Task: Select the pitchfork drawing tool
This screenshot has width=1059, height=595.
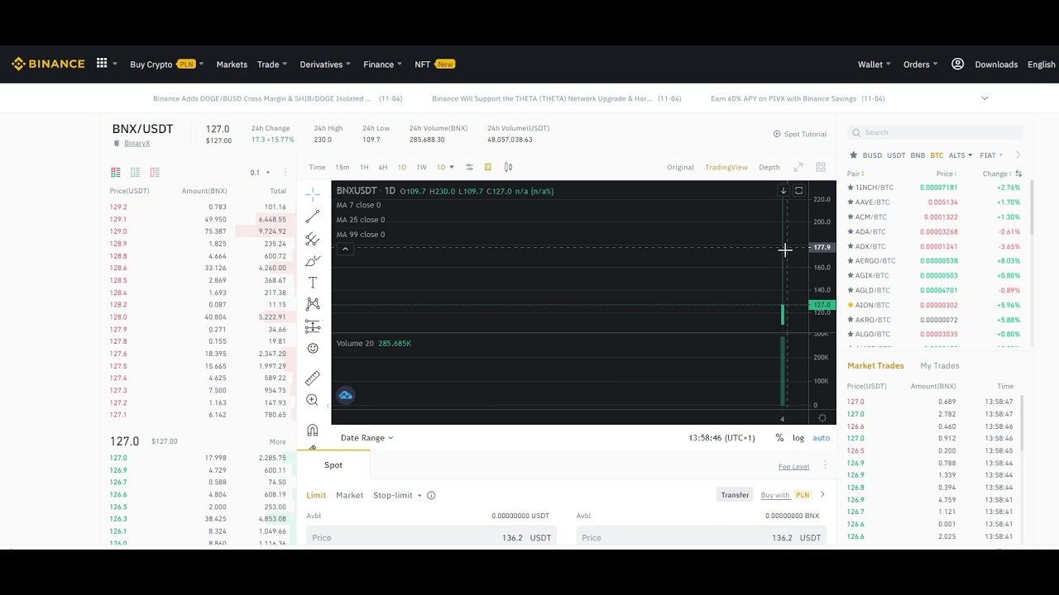Action: tap(312, 239)
